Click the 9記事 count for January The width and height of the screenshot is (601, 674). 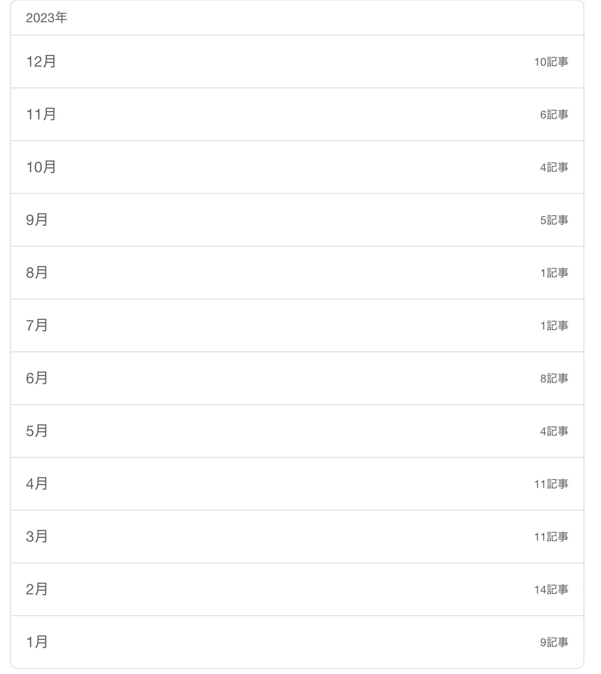tap(554, 642)
